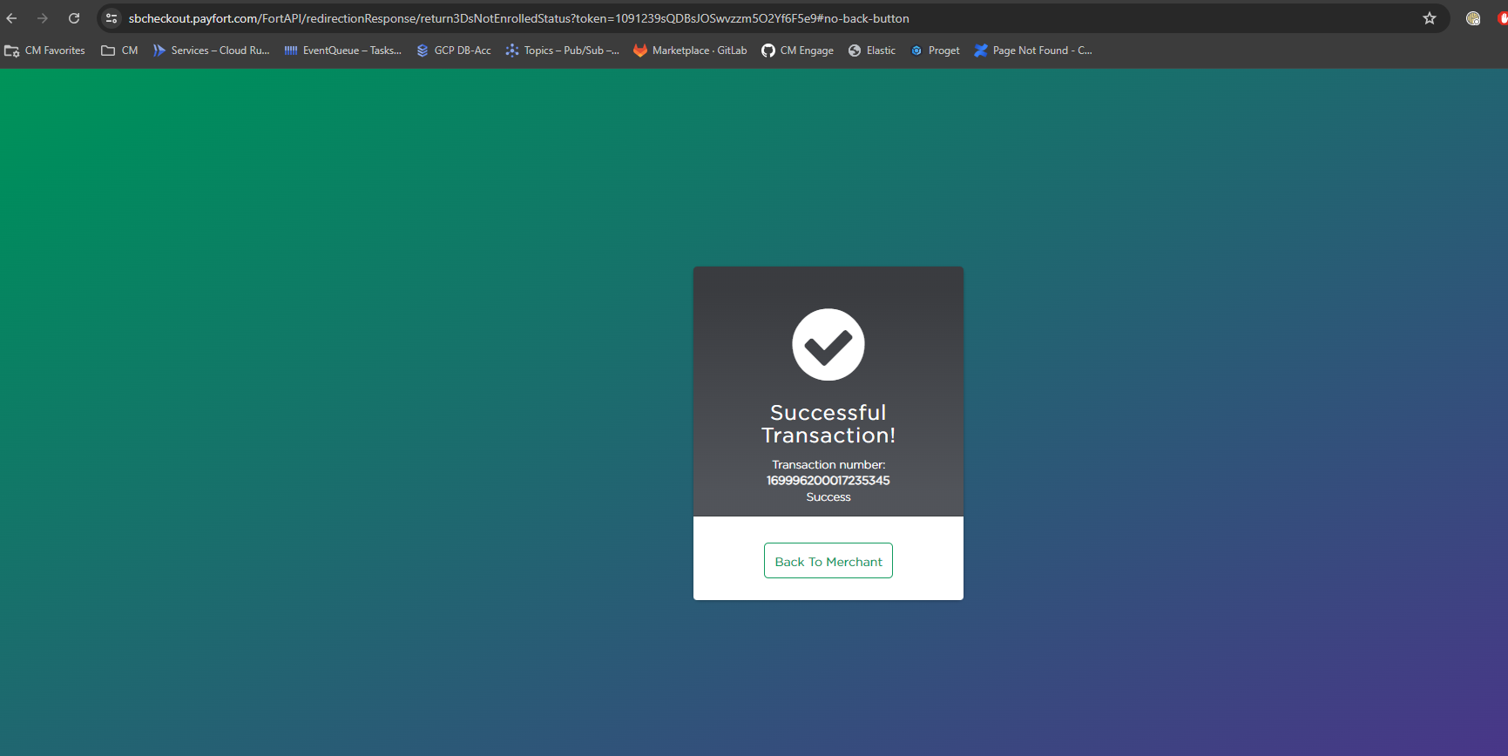The image size is (1508, 756).
Task: Reload the page with refresh icon
Action: [74, 18]
